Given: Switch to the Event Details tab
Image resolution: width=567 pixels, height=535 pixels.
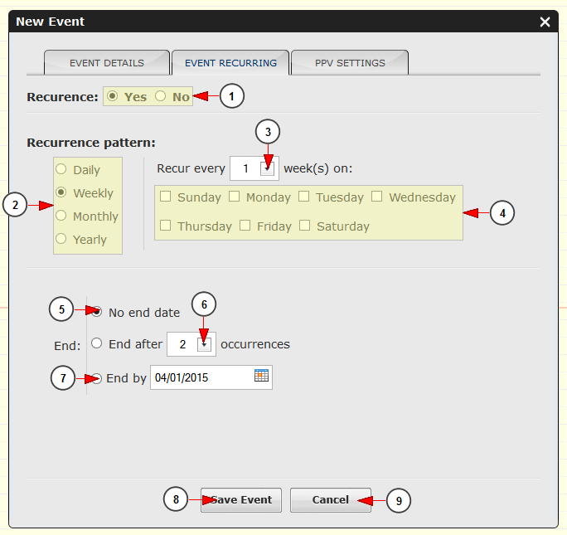Looking at the screenshot, I should 107,63.
